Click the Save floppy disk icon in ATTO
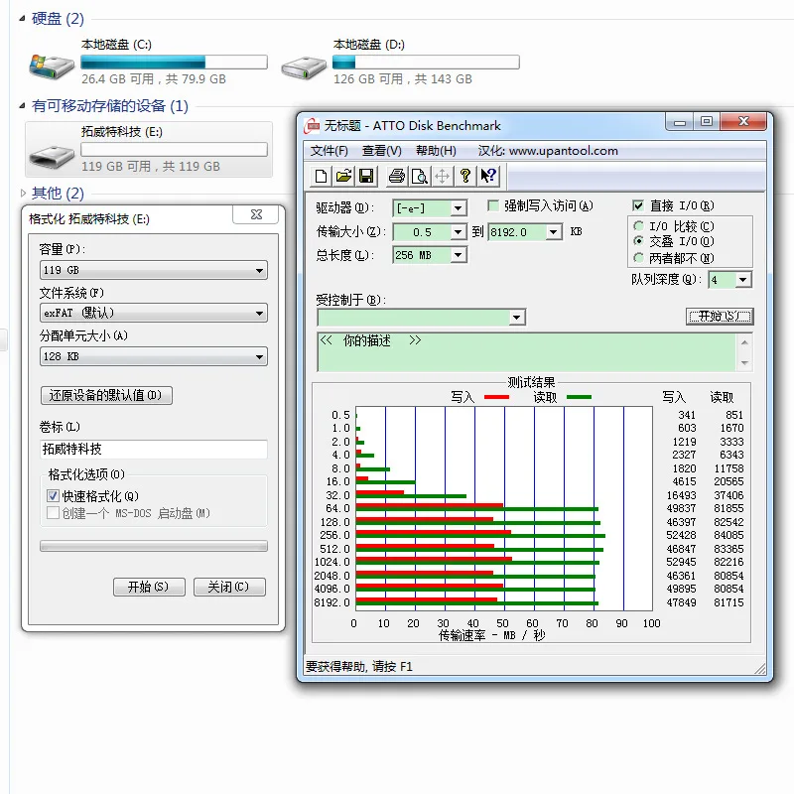Image resolution: width=794 pixels, height=794 pixels. click(366, 177)
